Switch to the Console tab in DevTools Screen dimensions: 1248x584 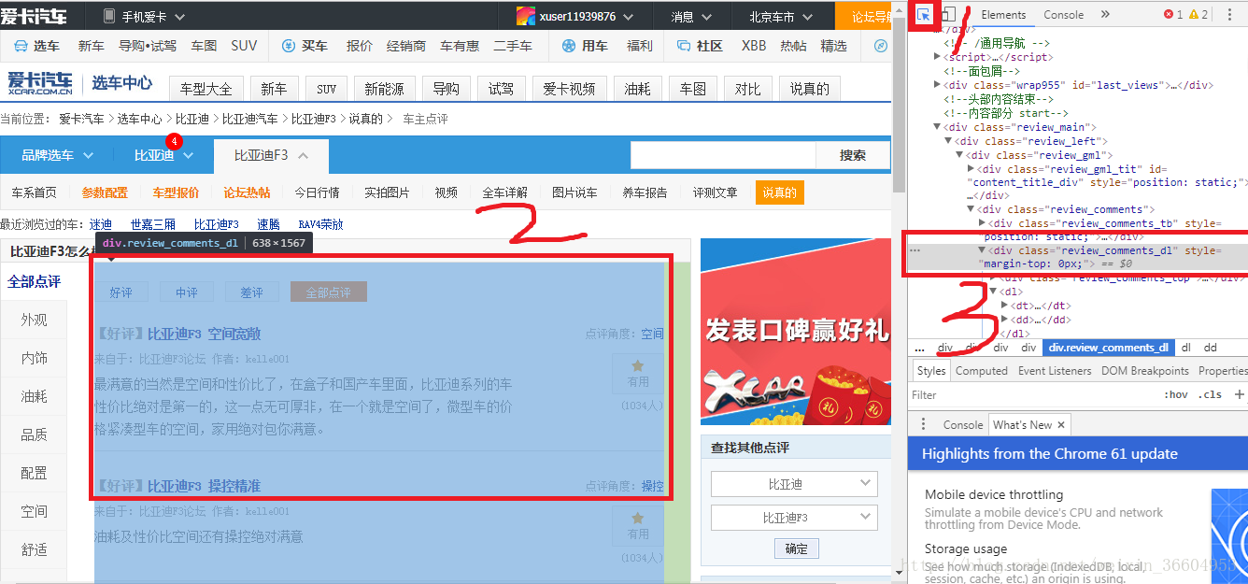pyautogui.click(x=1064, y=14)
